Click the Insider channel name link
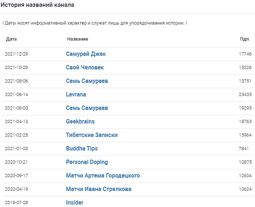 75,202
